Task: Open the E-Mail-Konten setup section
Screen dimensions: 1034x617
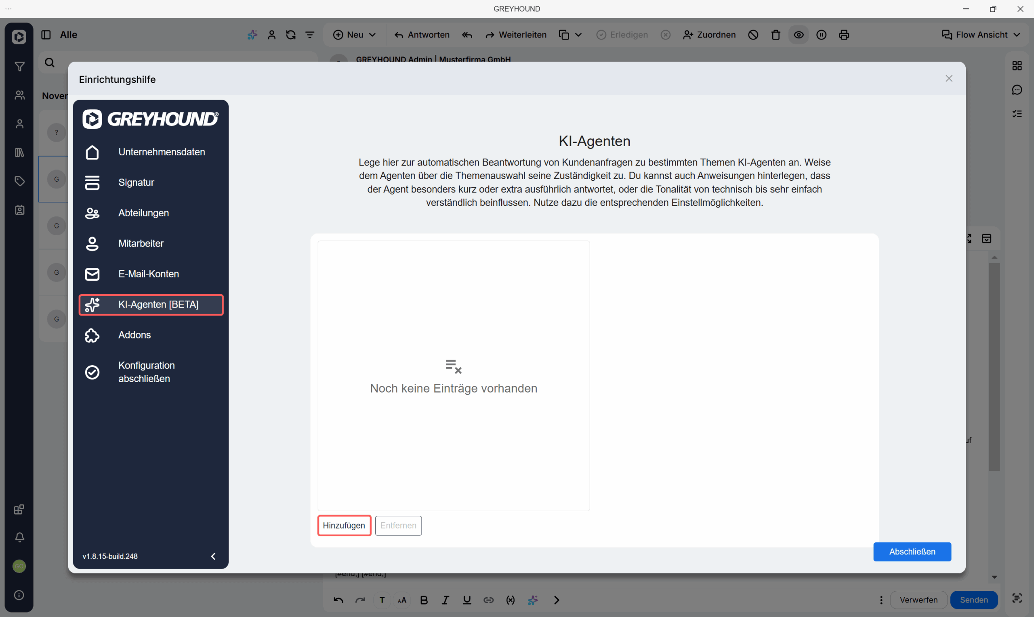Action: point(149,274)
